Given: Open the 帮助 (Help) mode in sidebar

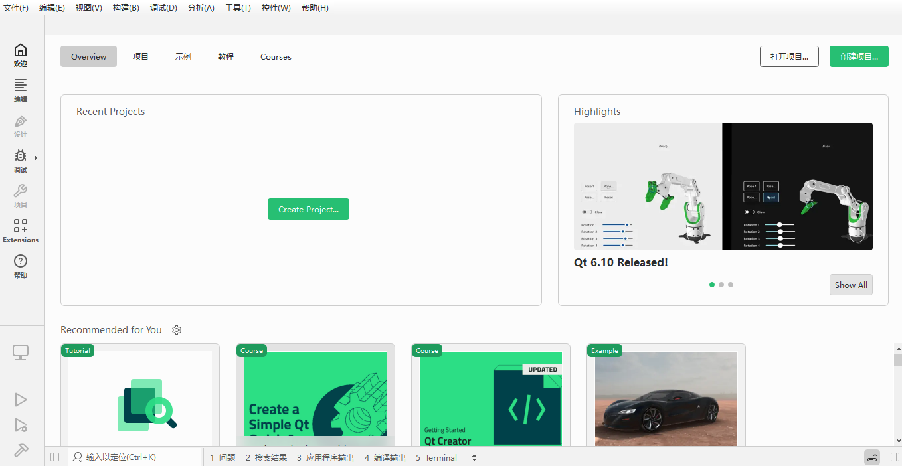Looking at the screenshot, I should click(21, 266).
